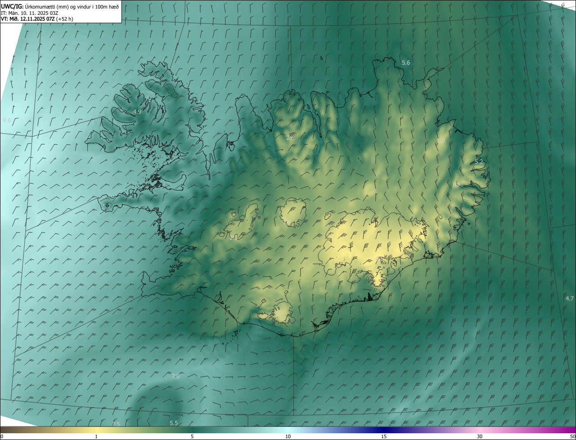
Task: Click the '1' tick on the colour scale
Action: click(x=96, y=437)
